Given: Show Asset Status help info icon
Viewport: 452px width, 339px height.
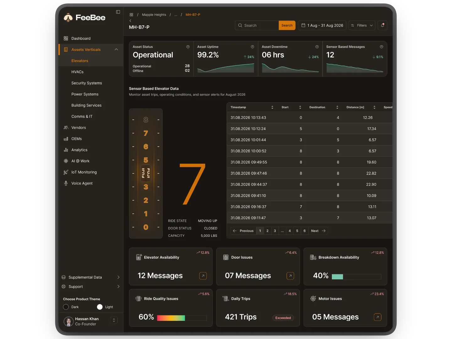Looking at the screenshot, I should pos(188,47).
